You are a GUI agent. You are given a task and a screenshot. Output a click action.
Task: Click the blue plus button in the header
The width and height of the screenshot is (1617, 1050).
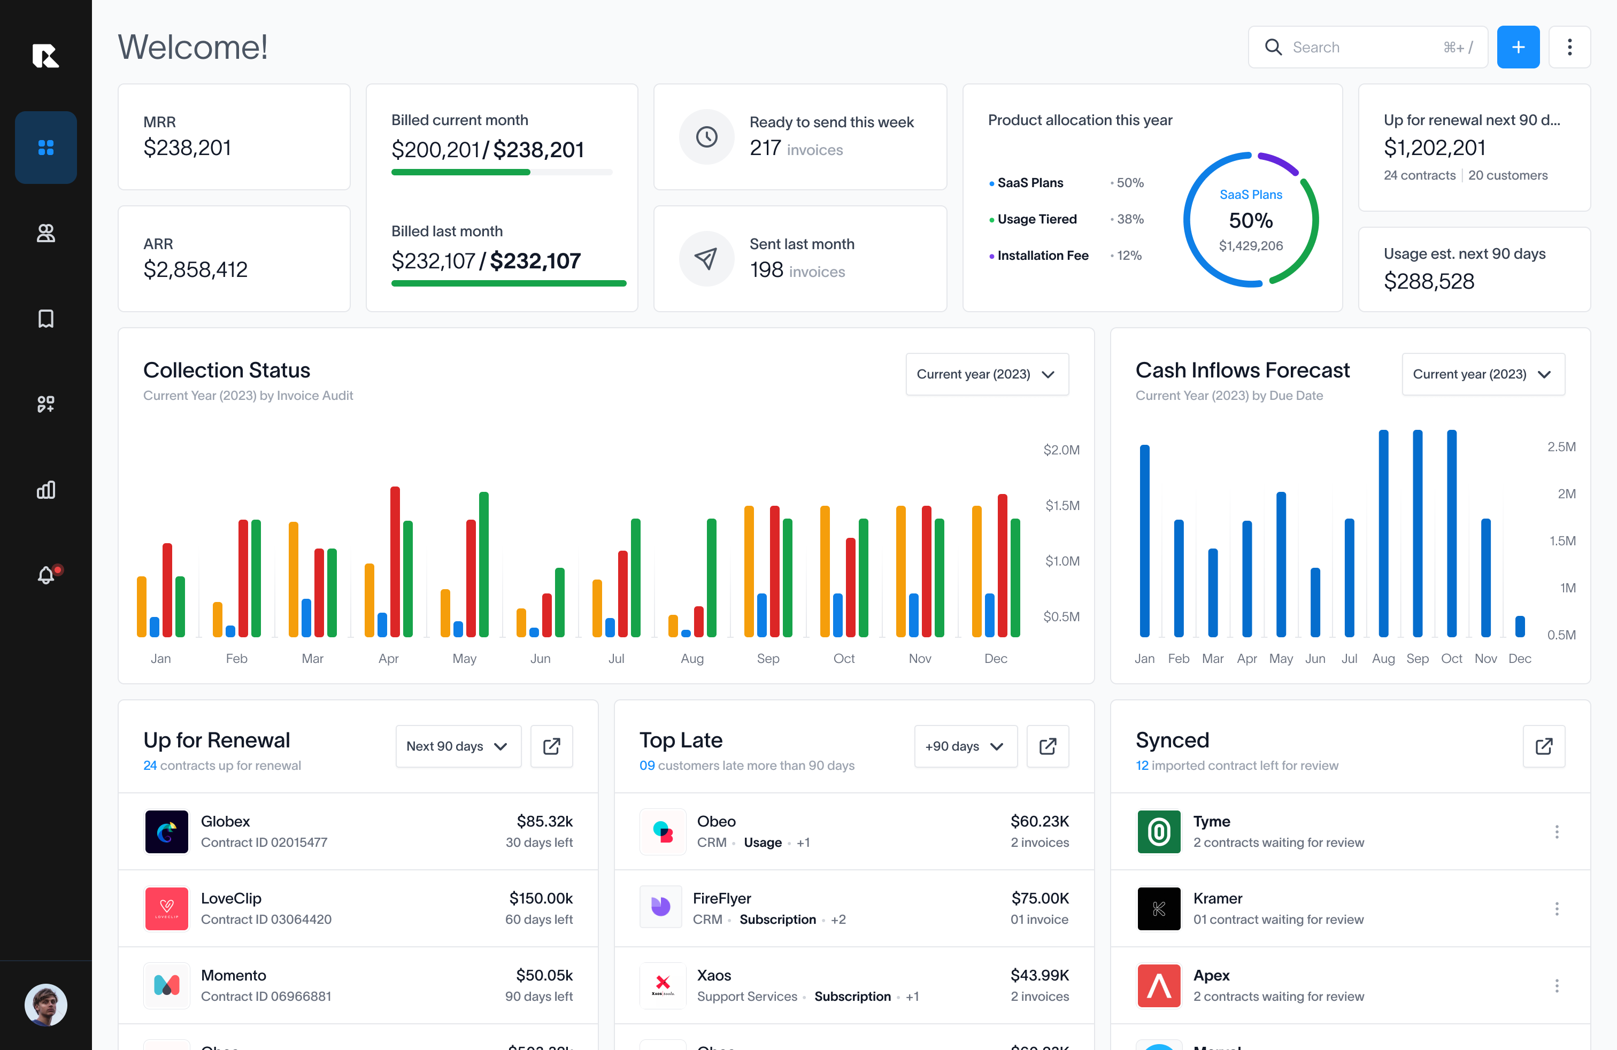tap(1519, 47)
